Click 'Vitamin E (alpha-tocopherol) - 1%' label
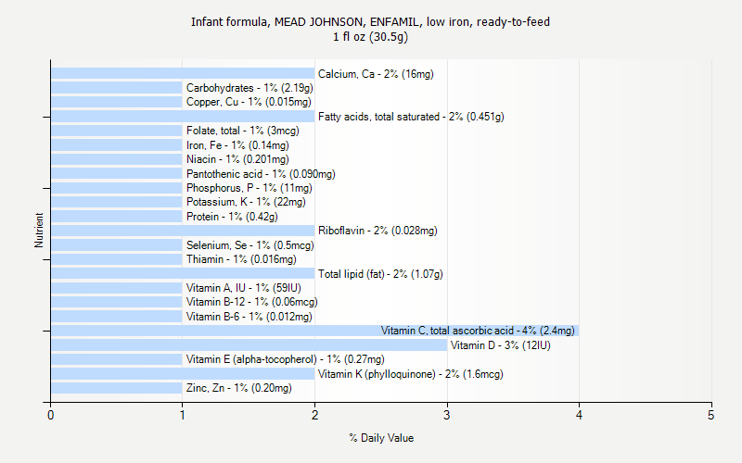The height and width of the screenshot is (463, 742). pos(263,359)
